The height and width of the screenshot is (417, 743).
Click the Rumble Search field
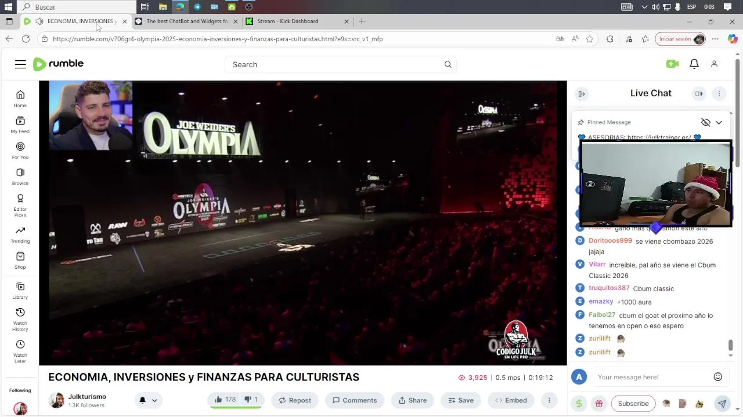tap(341, 64)
